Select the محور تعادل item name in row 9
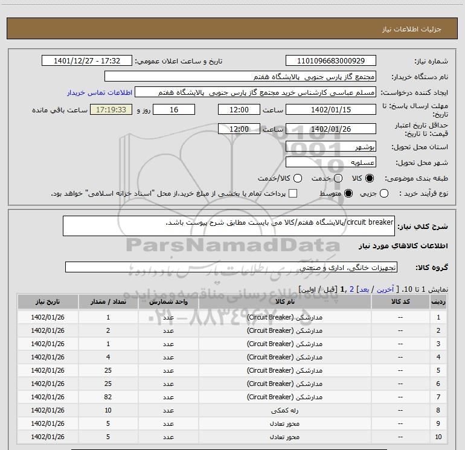 [284, 423]
